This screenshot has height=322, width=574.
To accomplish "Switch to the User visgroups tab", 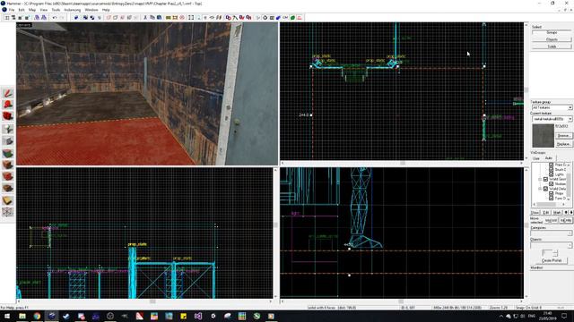I will tap(536, 158).
